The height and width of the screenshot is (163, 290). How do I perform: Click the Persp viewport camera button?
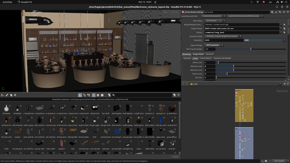click(x=167, y=12)
